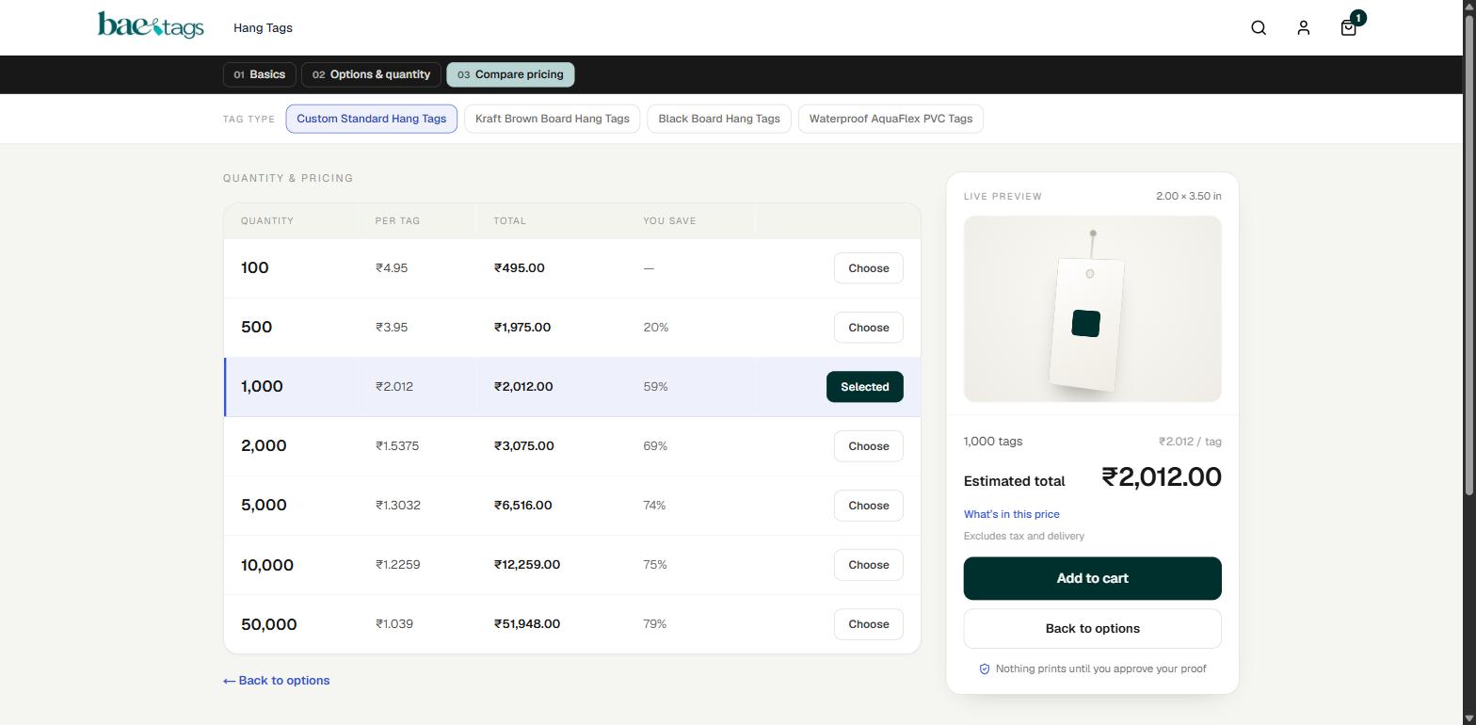Click the hang tag live preview image
This screenshot has width=1476, height=725.
(1092, 309)
